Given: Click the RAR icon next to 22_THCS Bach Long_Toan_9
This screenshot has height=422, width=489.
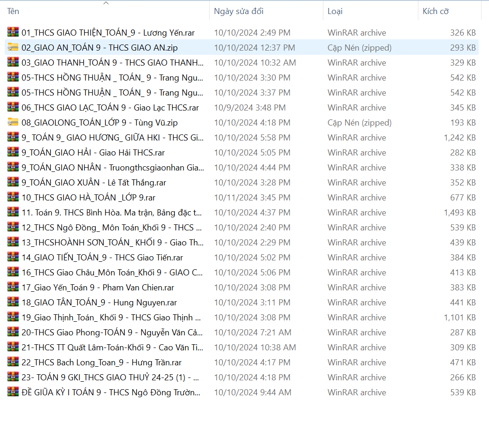Looking at the screenshot, I should point(13,362).
